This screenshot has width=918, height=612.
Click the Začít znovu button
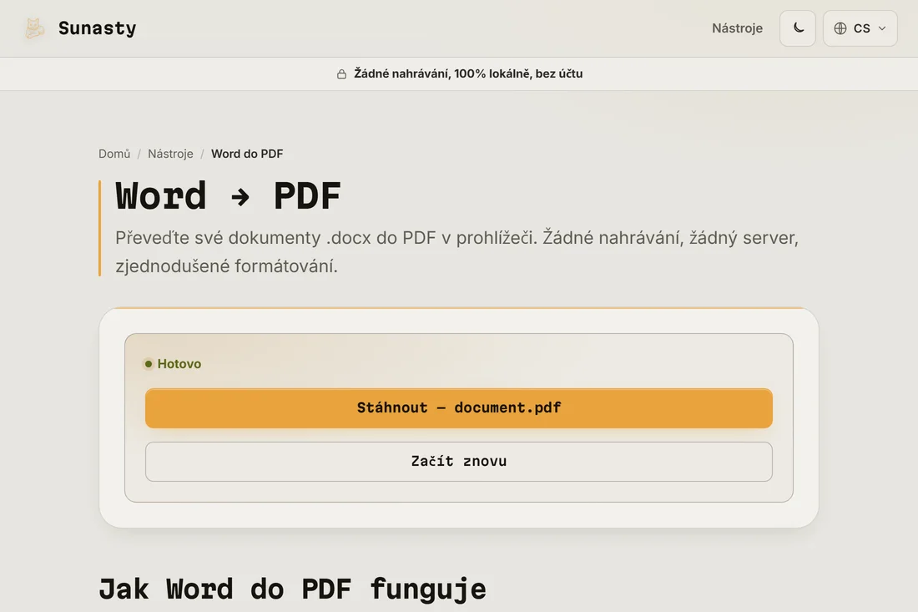pos(459,462)
